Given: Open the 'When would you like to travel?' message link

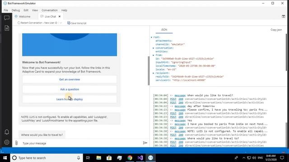Looking at the screenshot, I should click(180, 95).
